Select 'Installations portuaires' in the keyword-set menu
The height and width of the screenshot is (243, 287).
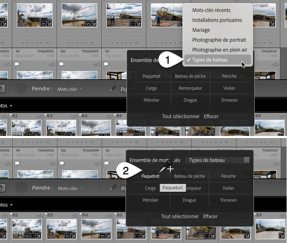click(217, 20)
